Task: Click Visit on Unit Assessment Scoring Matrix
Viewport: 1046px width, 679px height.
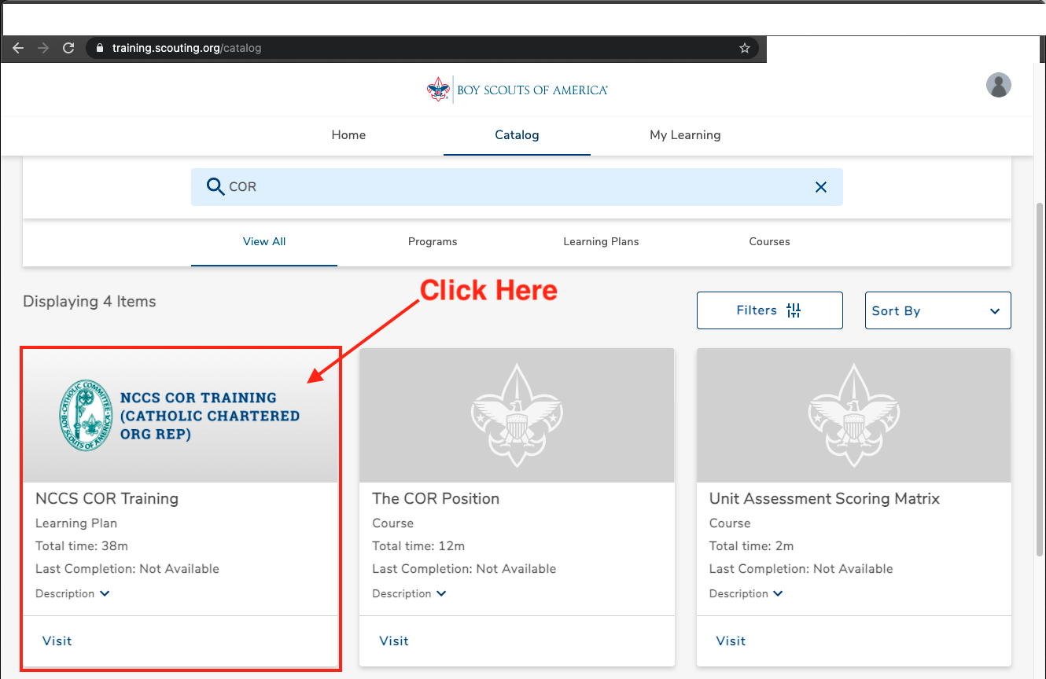Action: tap(731, 641)
